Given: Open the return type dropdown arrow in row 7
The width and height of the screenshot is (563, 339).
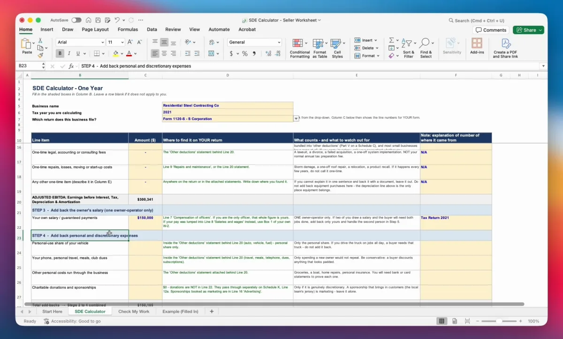Looking at the screenshot, I should [x=296, y=119].
